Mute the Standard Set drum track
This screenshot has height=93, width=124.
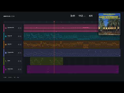(19, 28)
